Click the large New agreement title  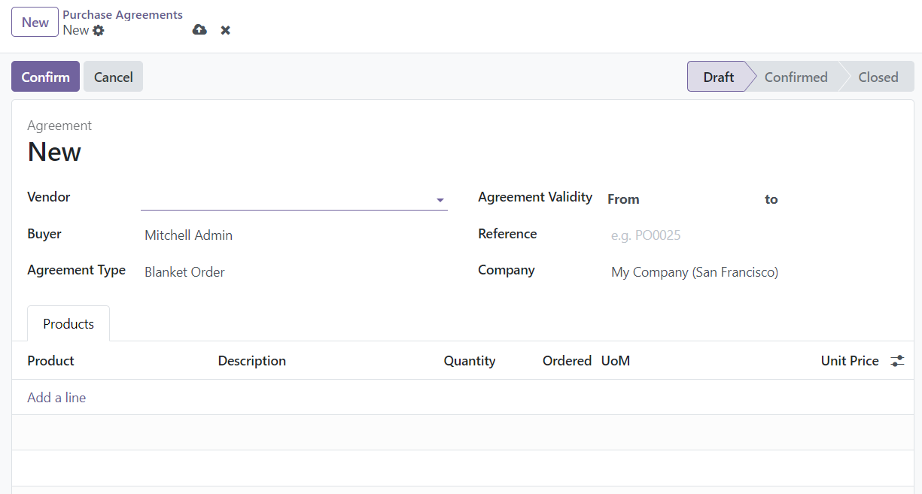click(54, 152)
